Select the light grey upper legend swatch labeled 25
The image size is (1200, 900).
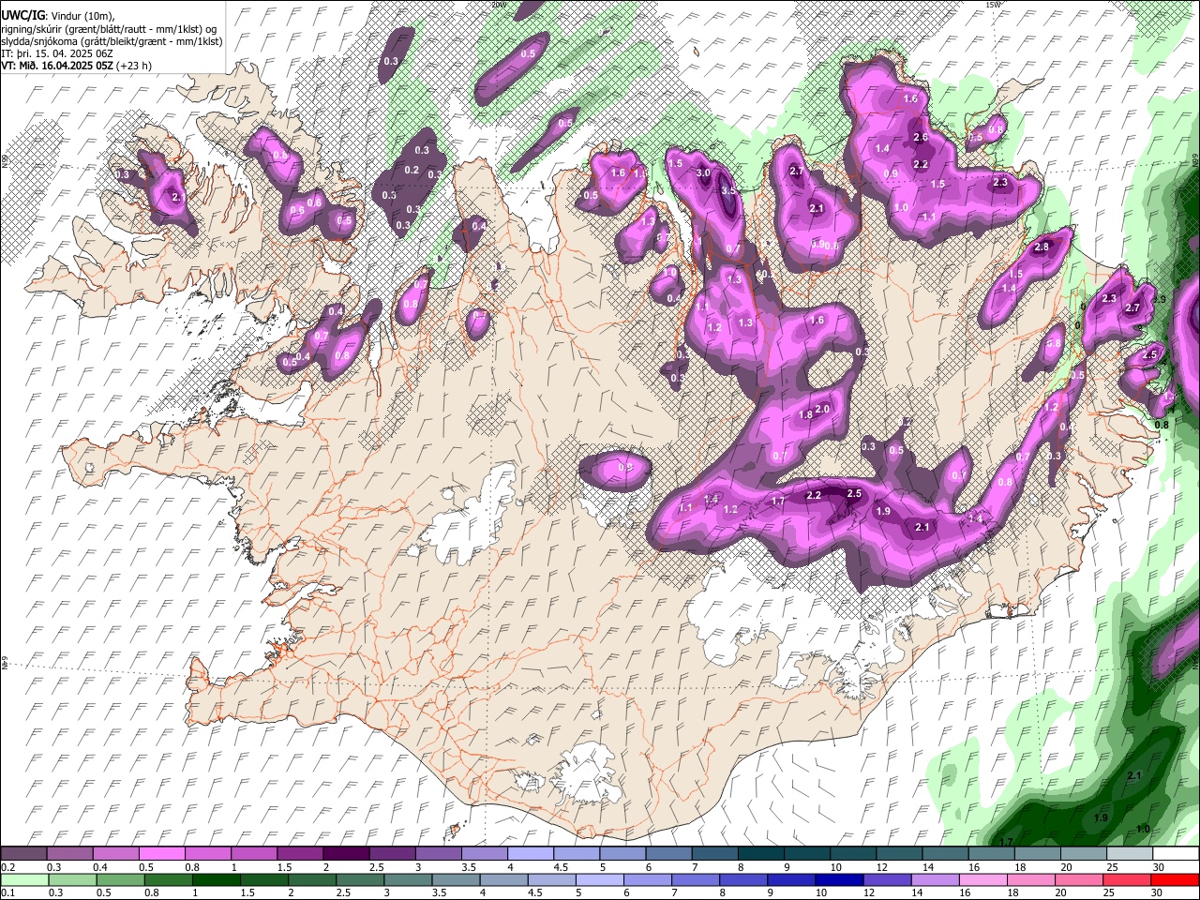(1130, 853)
